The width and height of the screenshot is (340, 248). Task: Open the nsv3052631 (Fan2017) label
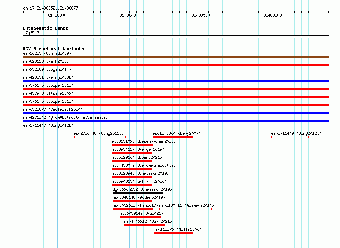[135, 205]
